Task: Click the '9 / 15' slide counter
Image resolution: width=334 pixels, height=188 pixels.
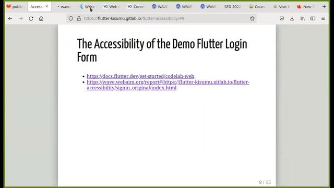Action: click(265, 182)
